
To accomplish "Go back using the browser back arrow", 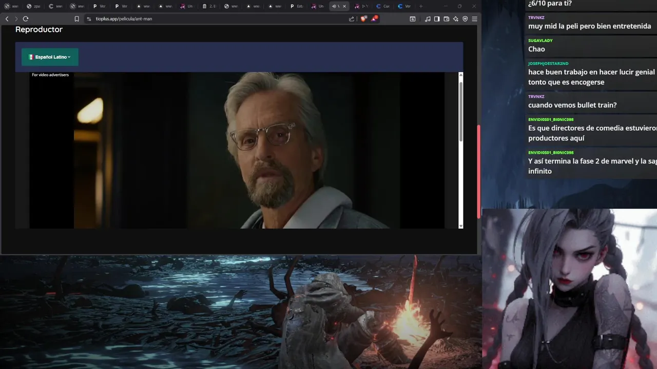I will coord(7,19).
